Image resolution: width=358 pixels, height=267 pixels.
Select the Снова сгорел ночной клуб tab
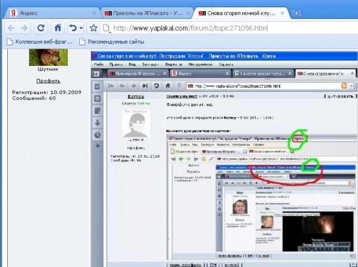[x=241, y=13]
